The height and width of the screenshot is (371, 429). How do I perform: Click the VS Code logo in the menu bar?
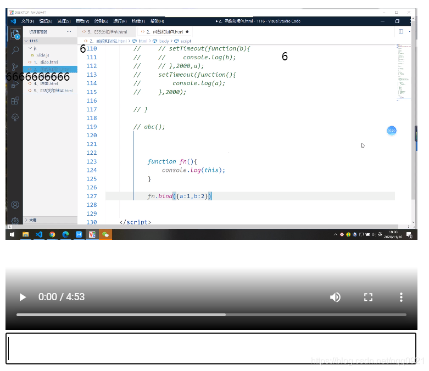pos(13,21)
